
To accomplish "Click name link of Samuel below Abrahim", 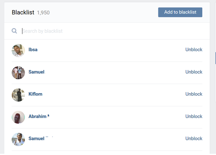I will pyautogui.click(x=36, y=138).
